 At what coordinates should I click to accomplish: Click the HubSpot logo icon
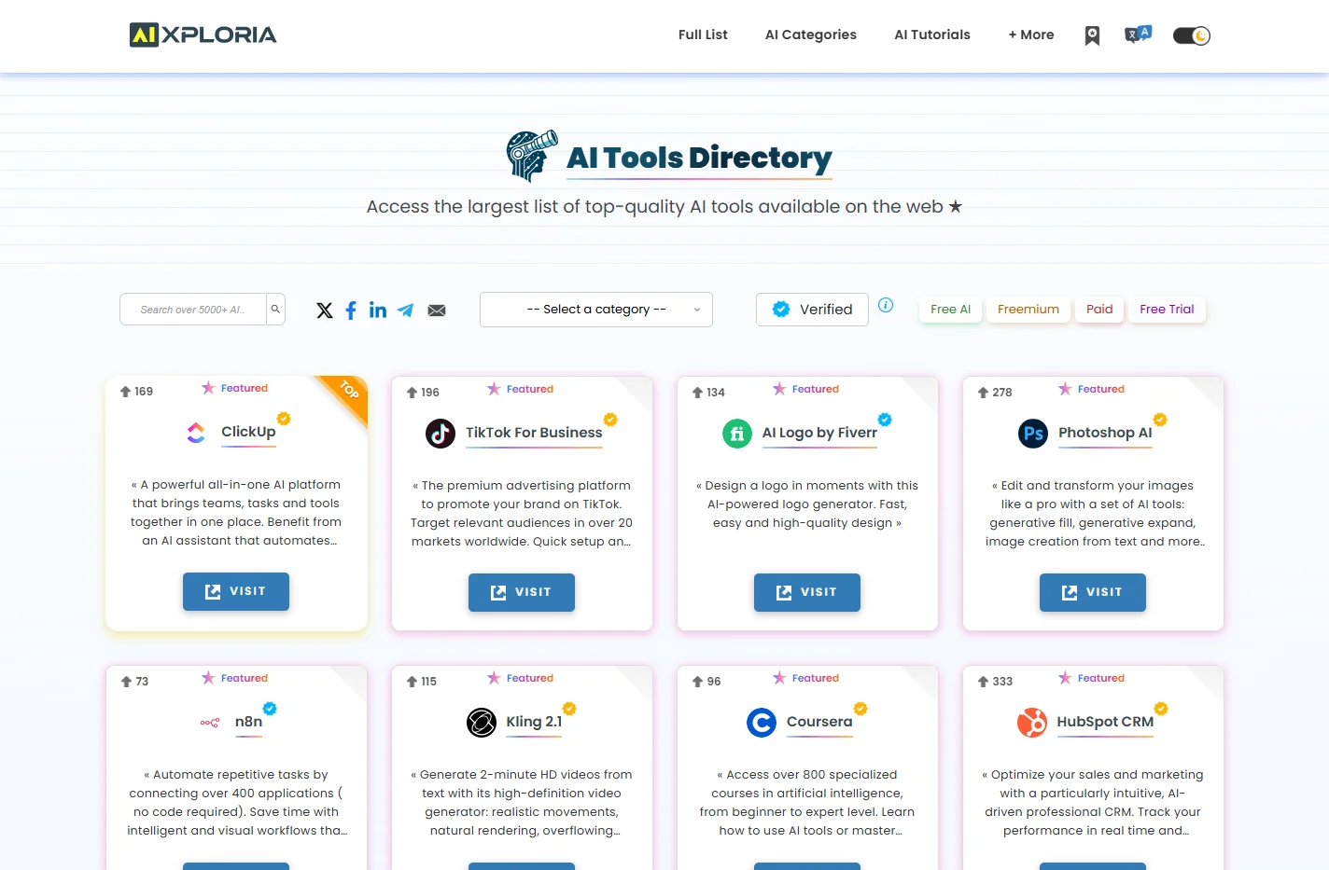(1032, 723)
